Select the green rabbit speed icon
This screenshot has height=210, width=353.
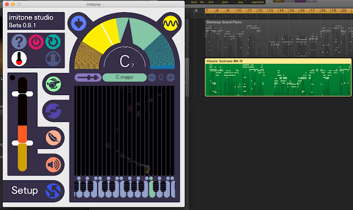pyautogui.click(x=54, y=84)
